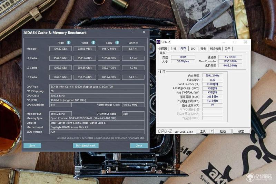Click the L2 Cache Latency value 4.0 ns
Viewport: 276px width, 184px height.
[133, 68]
